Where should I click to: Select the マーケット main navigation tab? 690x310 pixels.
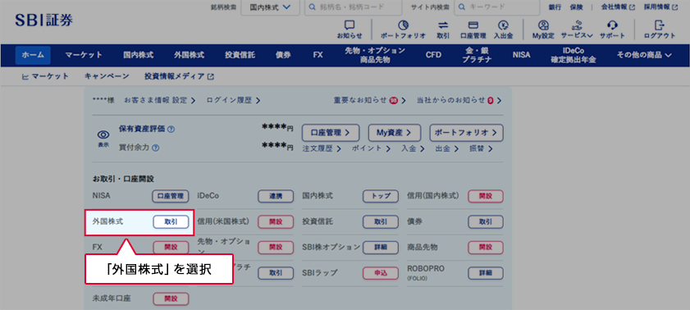tap(84, 55)
